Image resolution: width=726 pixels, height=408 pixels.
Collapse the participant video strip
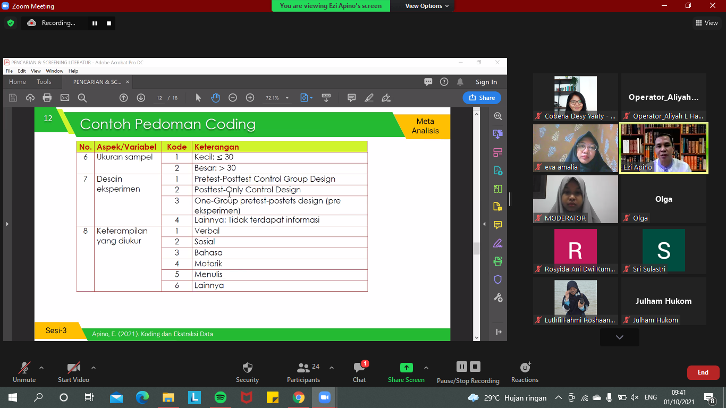point(619,337)
